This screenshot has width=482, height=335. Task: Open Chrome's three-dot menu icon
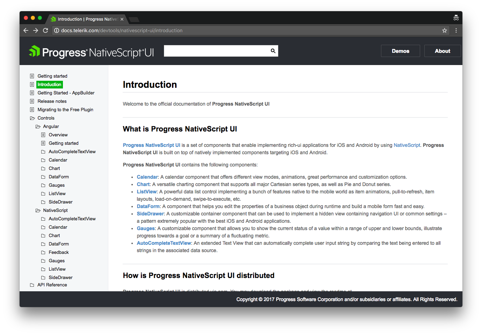455,30
